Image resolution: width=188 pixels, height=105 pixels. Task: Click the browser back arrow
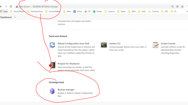pos(1,7)
